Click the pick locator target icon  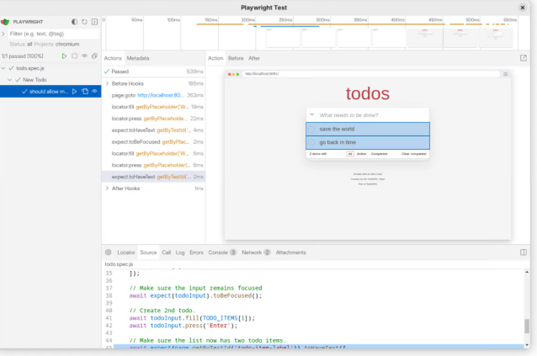pos(108,253)
